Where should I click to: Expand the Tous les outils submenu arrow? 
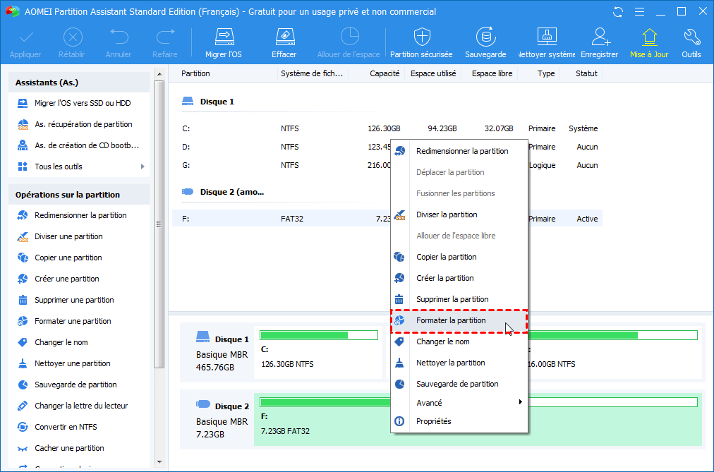pyautogui.click(x=143, y=167)
